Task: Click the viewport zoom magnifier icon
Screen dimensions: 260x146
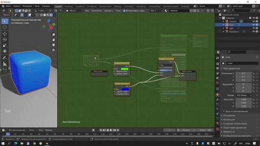Action: (53, 35)
